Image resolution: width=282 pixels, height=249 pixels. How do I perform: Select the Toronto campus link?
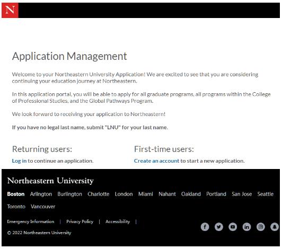click(16, 207)
